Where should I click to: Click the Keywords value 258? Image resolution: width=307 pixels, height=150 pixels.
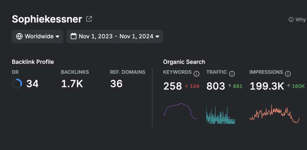pyautogui.click(x=173, y=86)
